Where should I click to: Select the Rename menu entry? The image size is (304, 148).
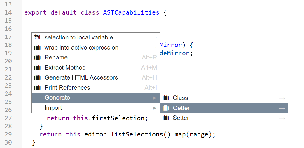[56, 57]
